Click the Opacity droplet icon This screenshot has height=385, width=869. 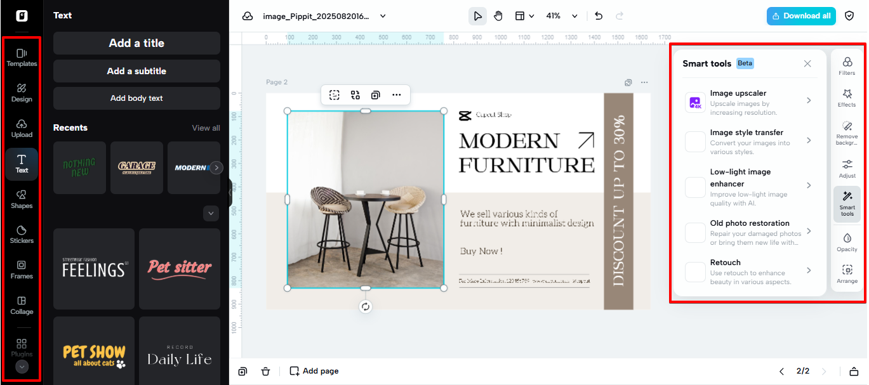tap(847, 242)
